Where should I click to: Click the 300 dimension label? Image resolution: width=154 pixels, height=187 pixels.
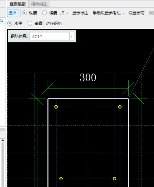click(x=88, y=77)
